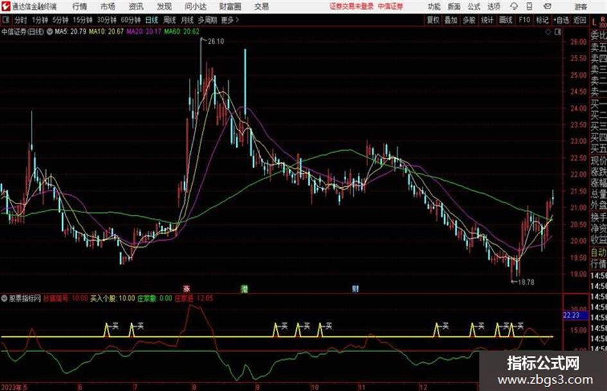Open the 行情 menu
Screen dimensions: 607x391
pyautogui.click(x=80, y=6)
